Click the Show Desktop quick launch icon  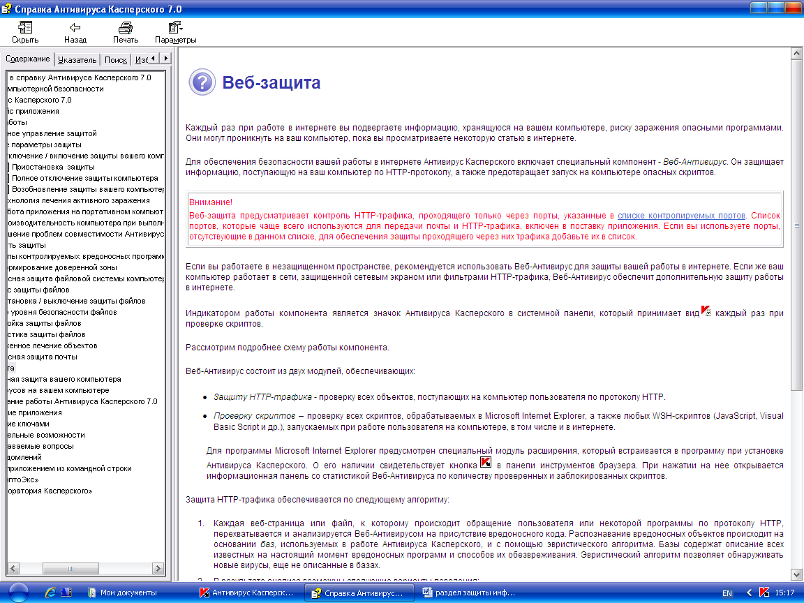tap(66, 593)
